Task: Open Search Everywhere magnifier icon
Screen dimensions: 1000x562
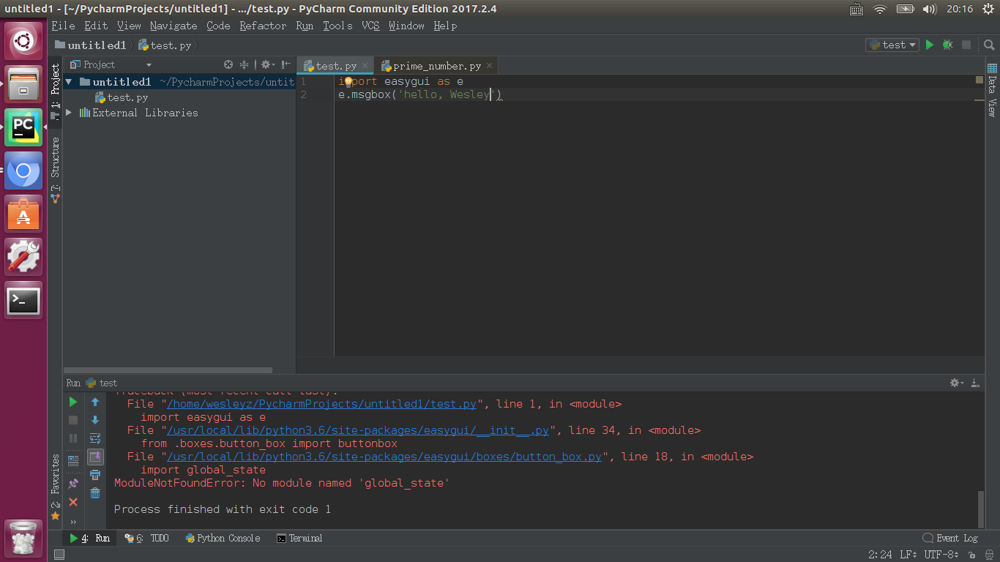Action: (989, 45)
